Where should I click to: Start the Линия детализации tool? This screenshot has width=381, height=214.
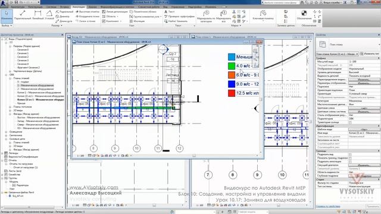115,12
